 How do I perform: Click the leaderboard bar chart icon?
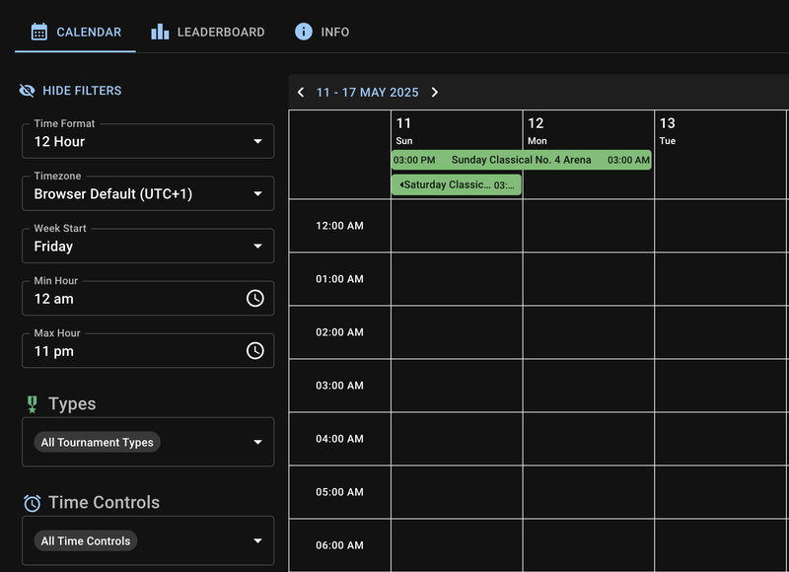[x=160, y=32]
